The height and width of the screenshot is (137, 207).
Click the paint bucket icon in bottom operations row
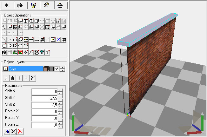[4, 52]
